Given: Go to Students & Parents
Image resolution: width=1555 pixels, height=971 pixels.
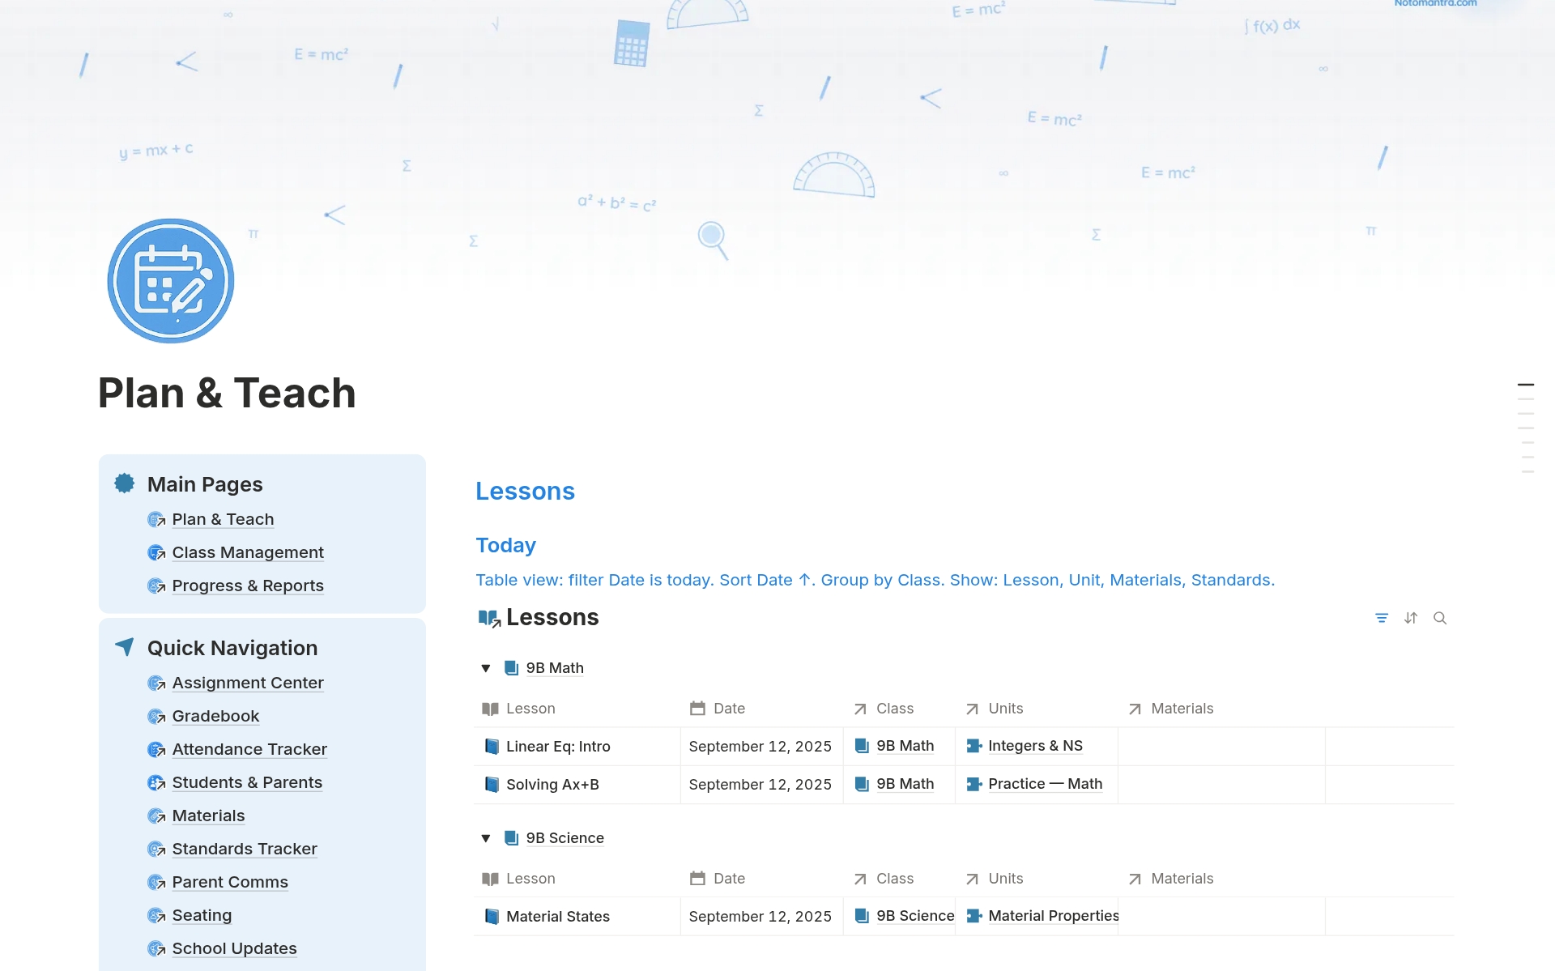Looking at the screenshot, I should (x=247, y=782).
